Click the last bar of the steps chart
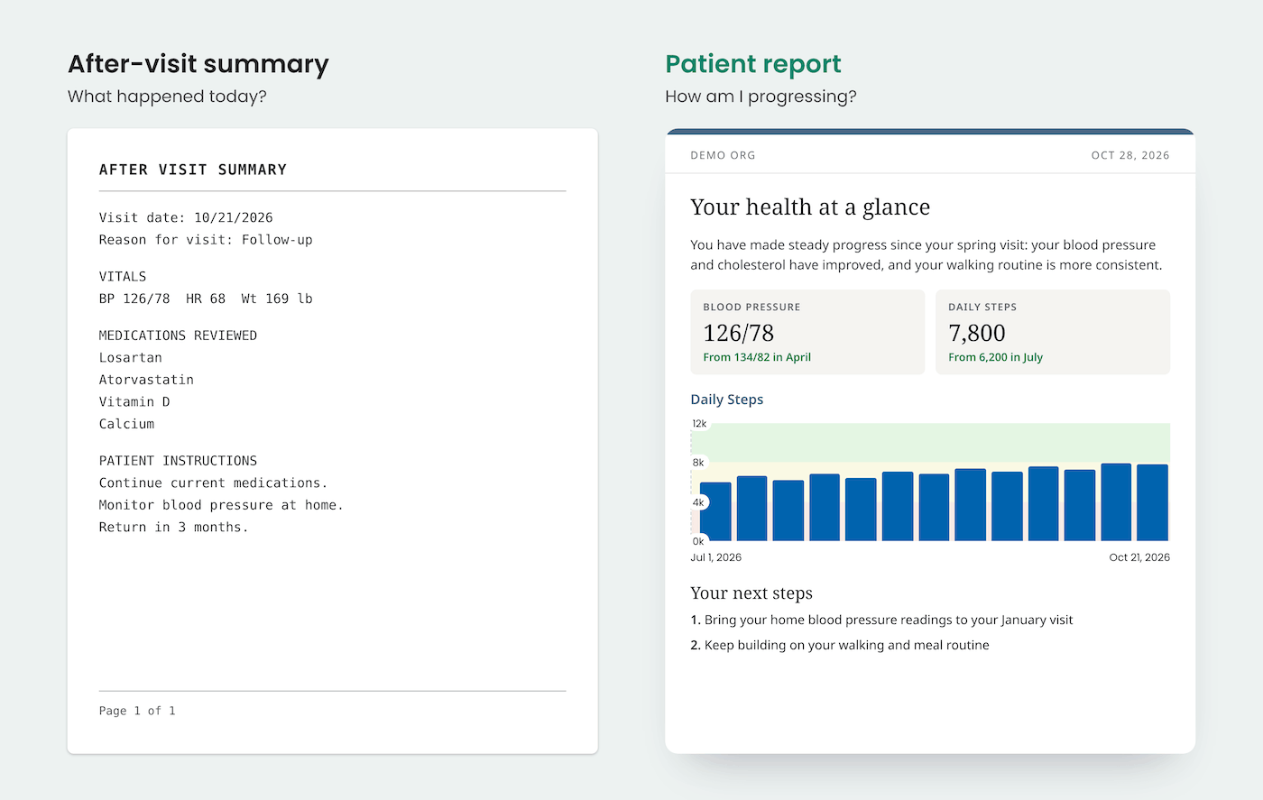The image size is (1263, 800). tap(1153, 502)
